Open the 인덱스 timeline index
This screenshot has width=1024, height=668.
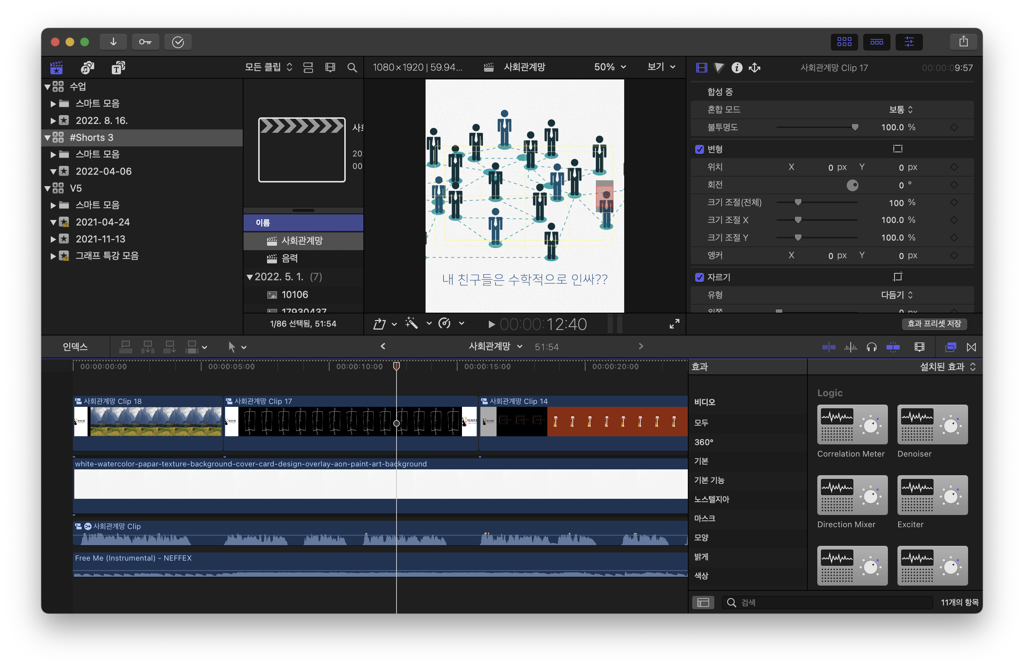(x=75, y=347)
